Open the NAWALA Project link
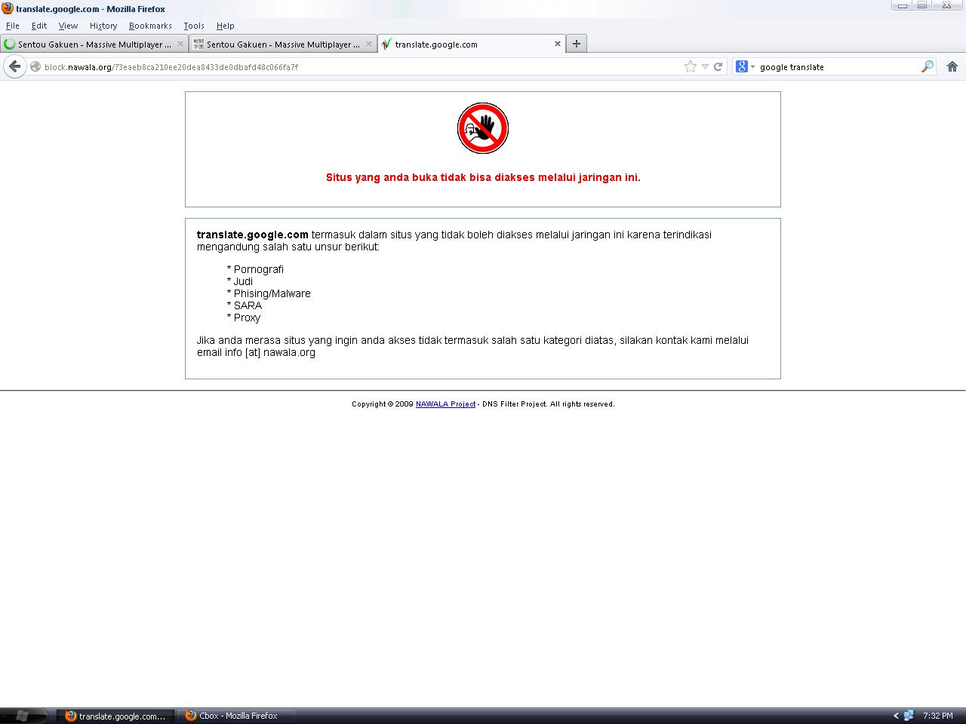 pyautogui.click(x=445, y=404)
